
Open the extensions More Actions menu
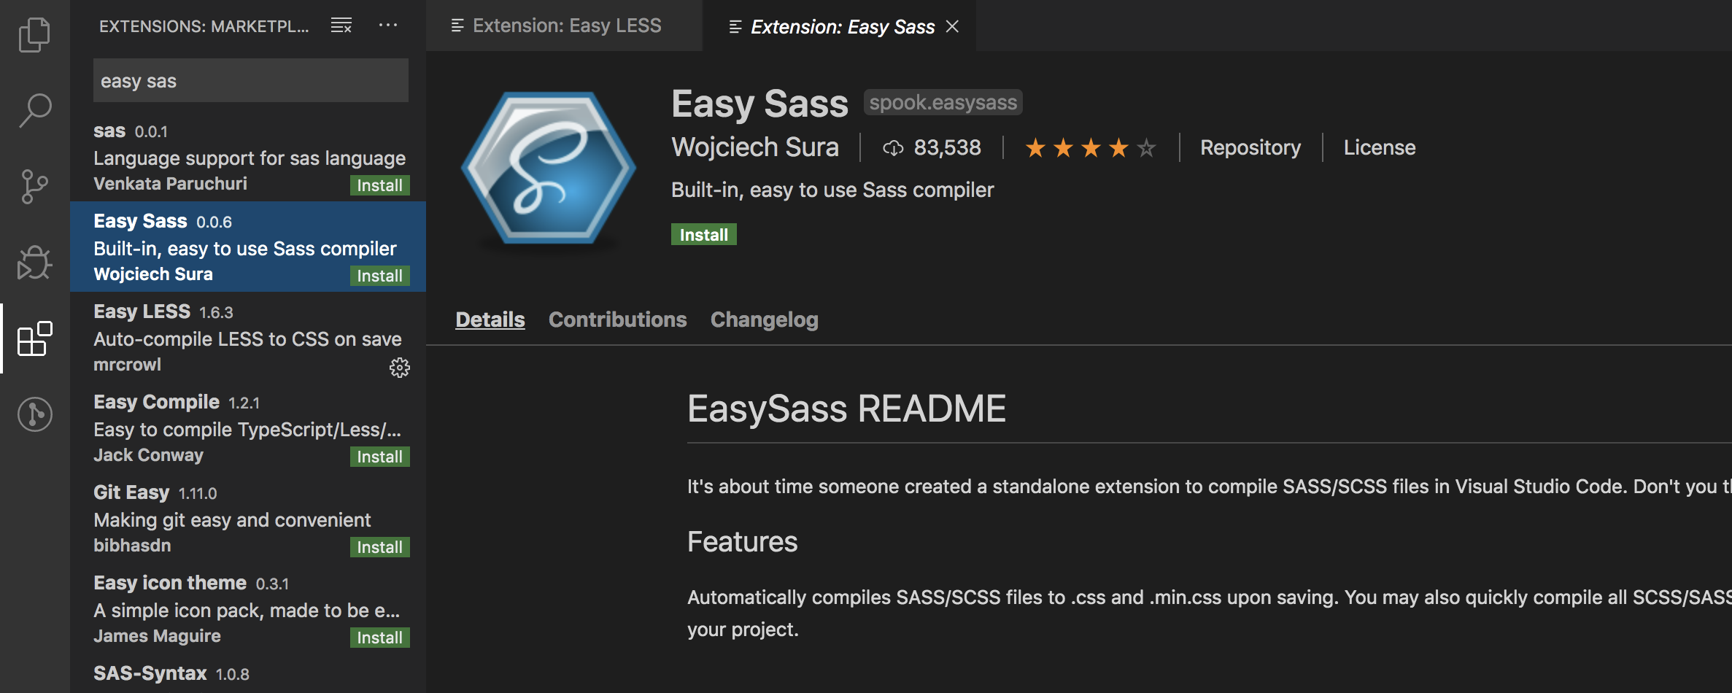coord(388,26)
